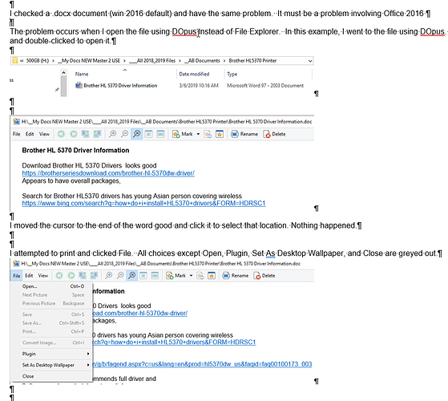Open Edit menu in viewer with no menu open

(30, 134)
